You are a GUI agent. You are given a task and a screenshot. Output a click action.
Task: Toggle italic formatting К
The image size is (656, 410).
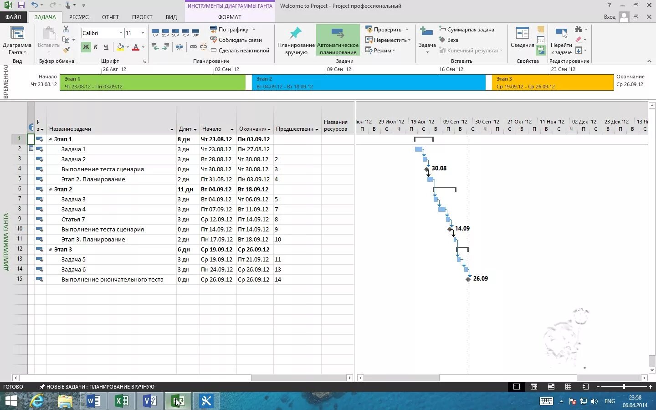pyautogui.click(x=96, y=46)
